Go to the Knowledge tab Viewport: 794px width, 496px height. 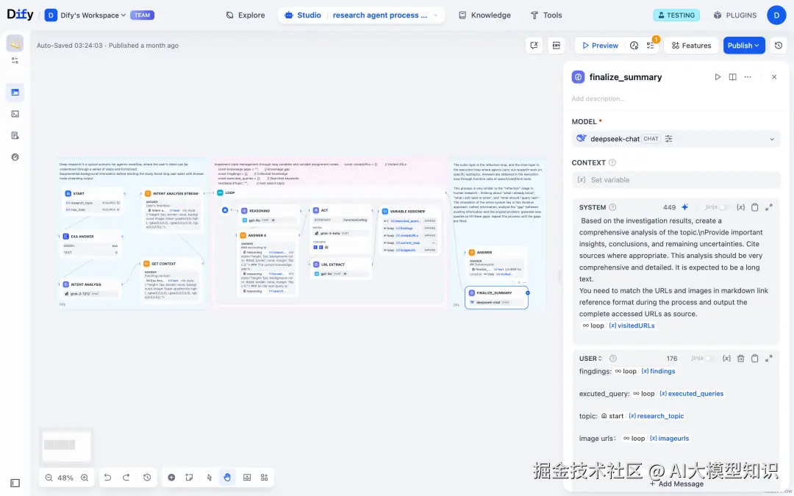point(484,15)
